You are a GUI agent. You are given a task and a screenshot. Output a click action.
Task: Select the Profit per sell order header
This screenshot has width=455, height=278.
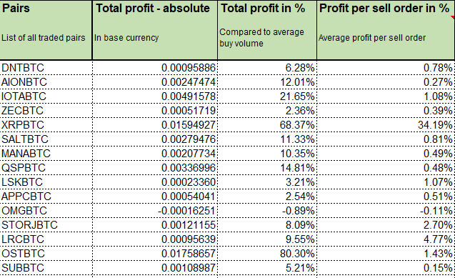(x=386, y=30)
